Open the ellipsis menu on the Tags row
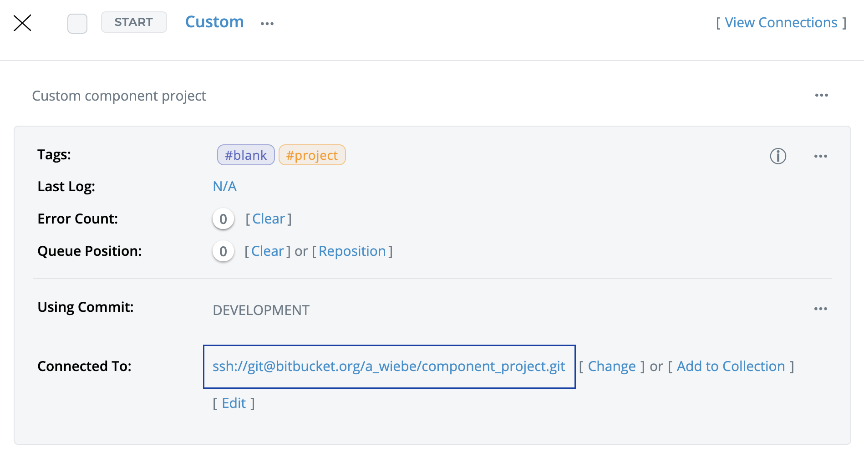The height and width of the screenshot is (458, 864). (x=820, y=156)
